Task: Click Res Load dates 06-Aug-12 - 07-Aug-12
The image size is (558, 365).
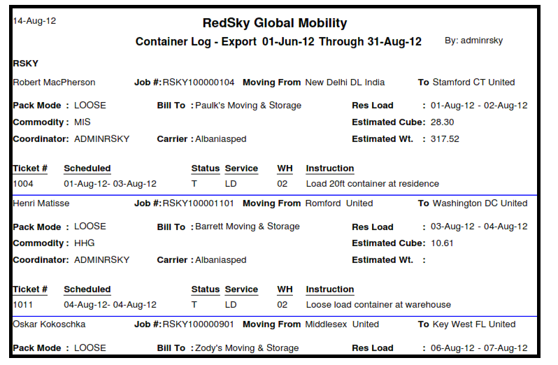Action: (x=479, y=348)
